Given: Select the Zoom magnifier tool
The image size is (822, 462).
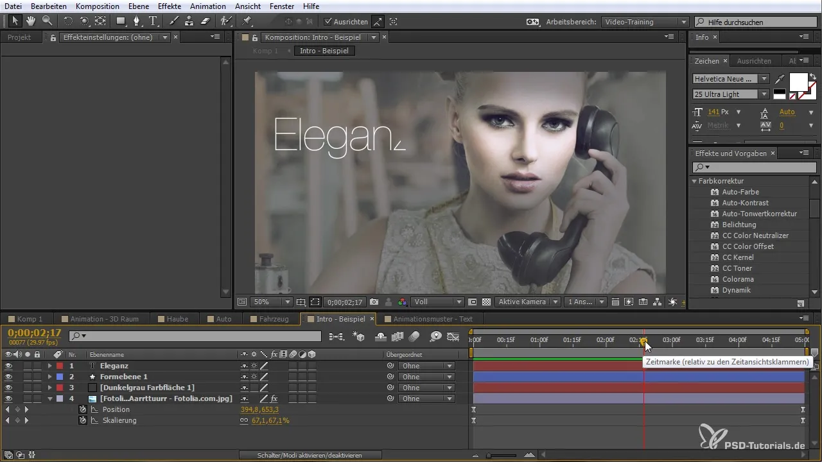Looking at the screenshot, I should pos(48,21).
